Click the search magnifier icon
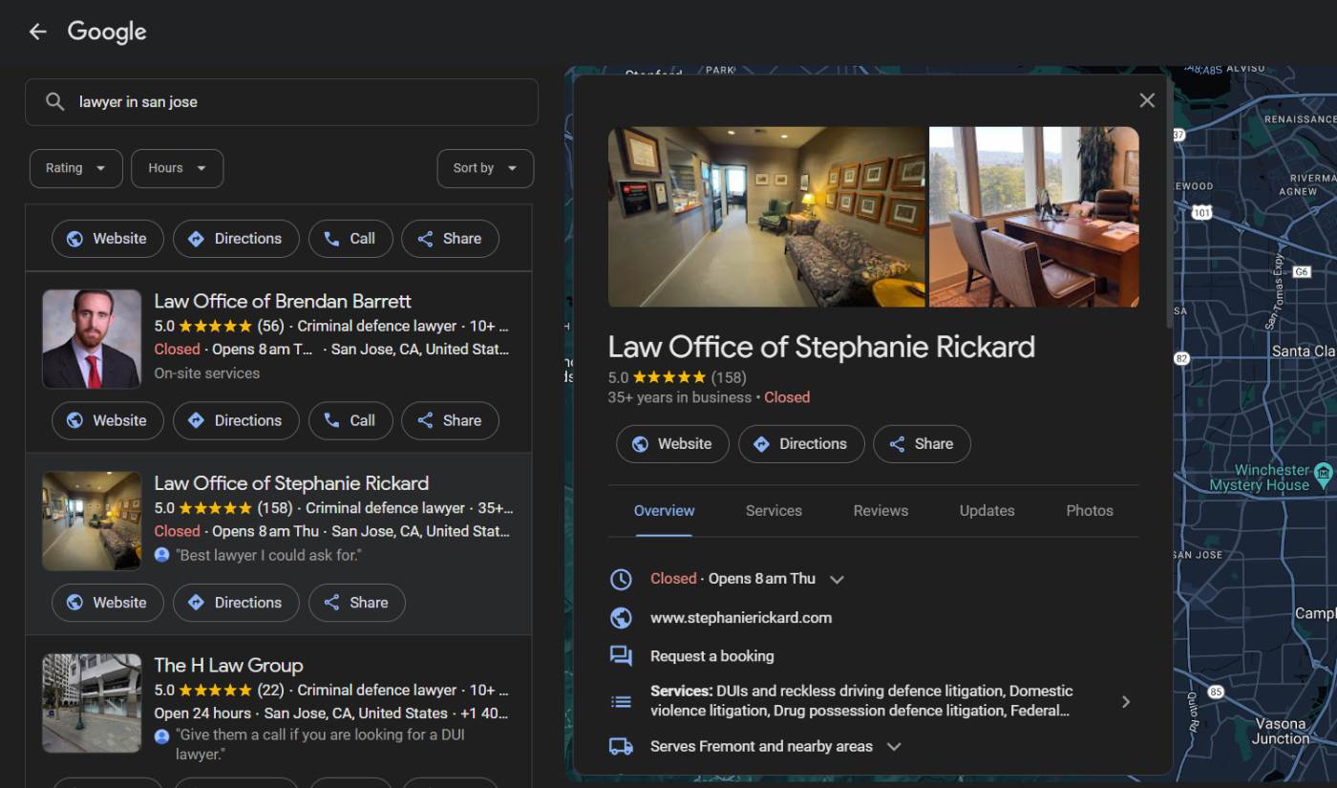The image size is (1337, 788). (55, 102)
